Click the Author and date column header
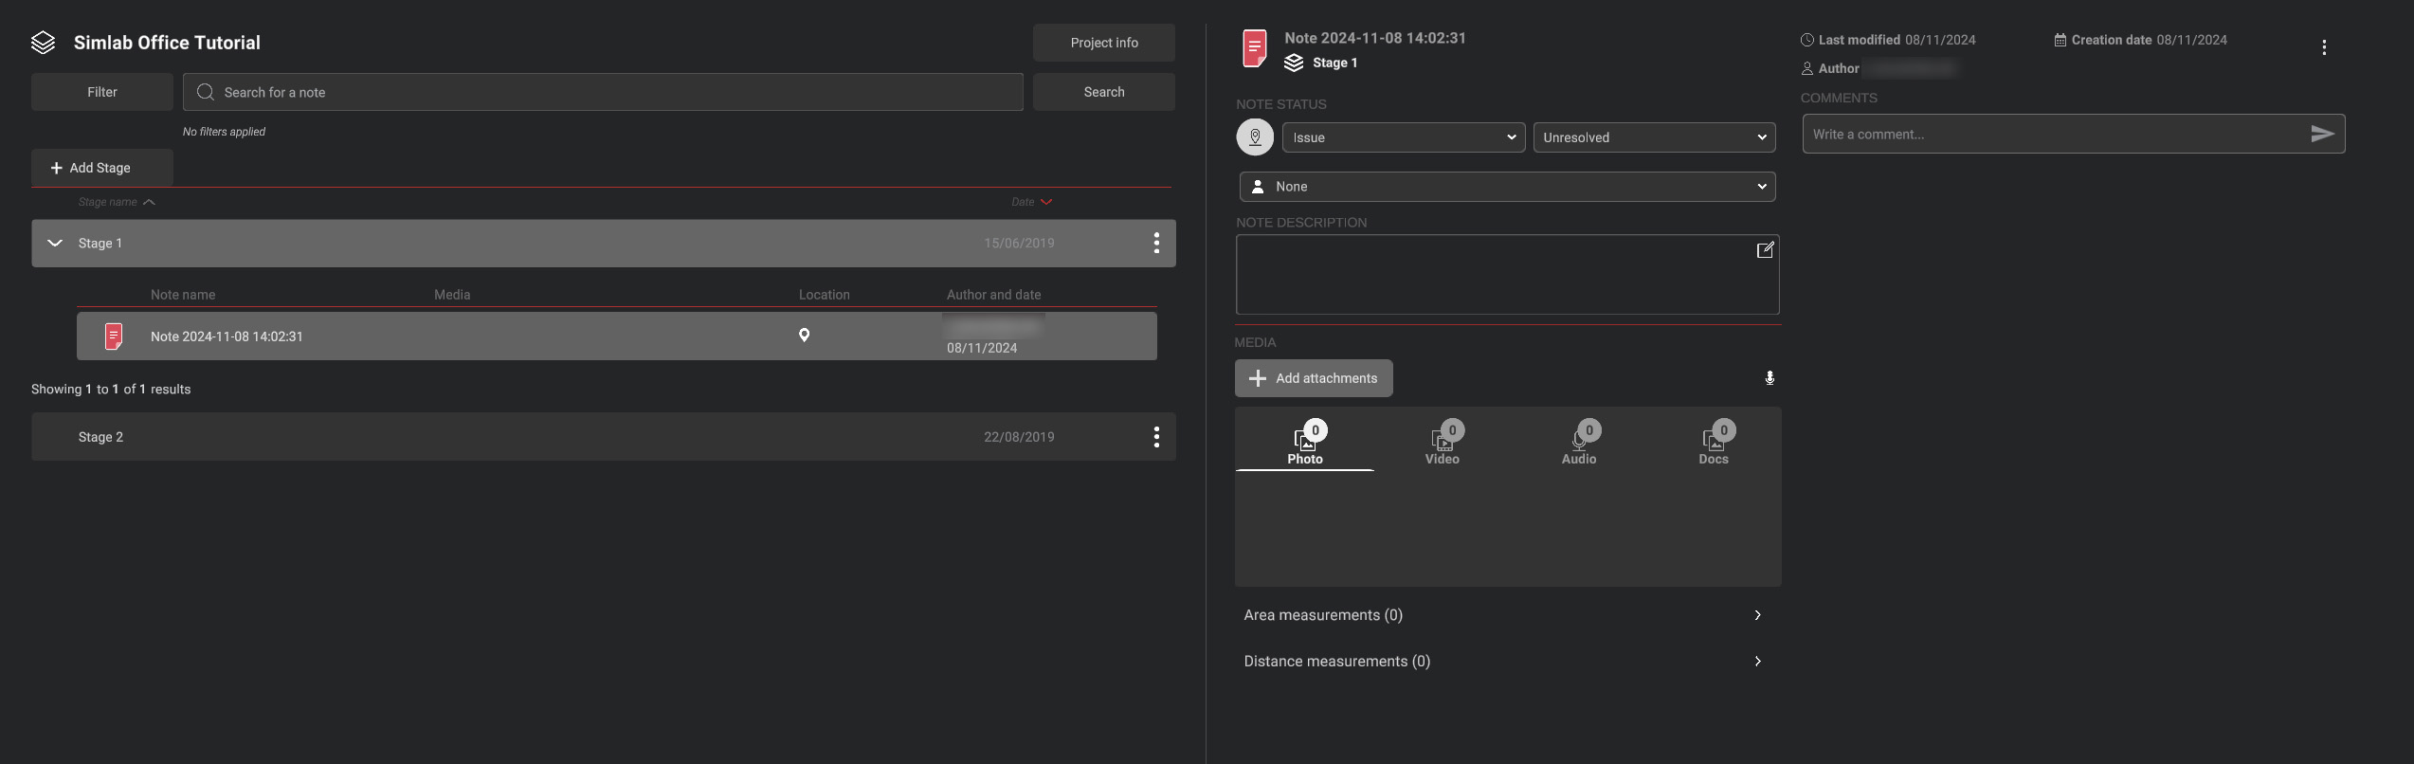 pos(993,295)
